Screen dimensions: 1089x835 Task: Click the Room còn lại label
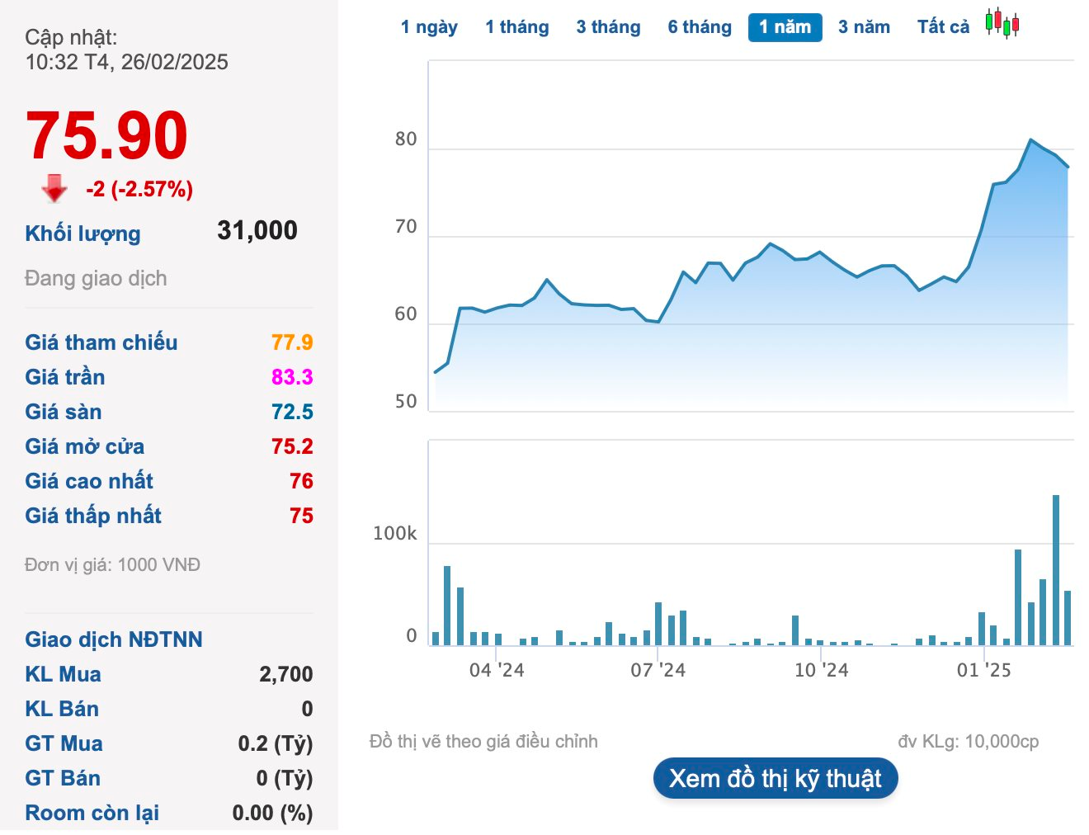click(92, 813)
